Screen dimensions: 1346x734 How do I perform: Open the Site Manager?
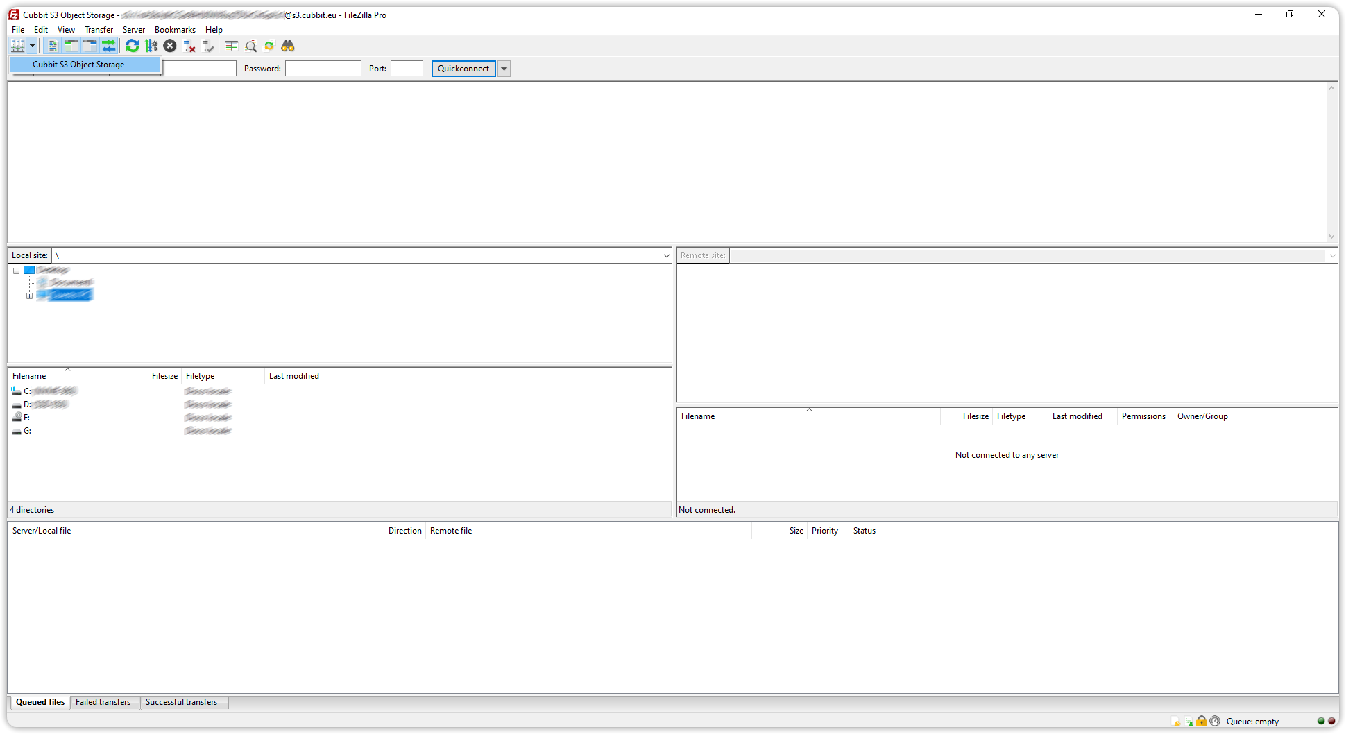[17, 46]
